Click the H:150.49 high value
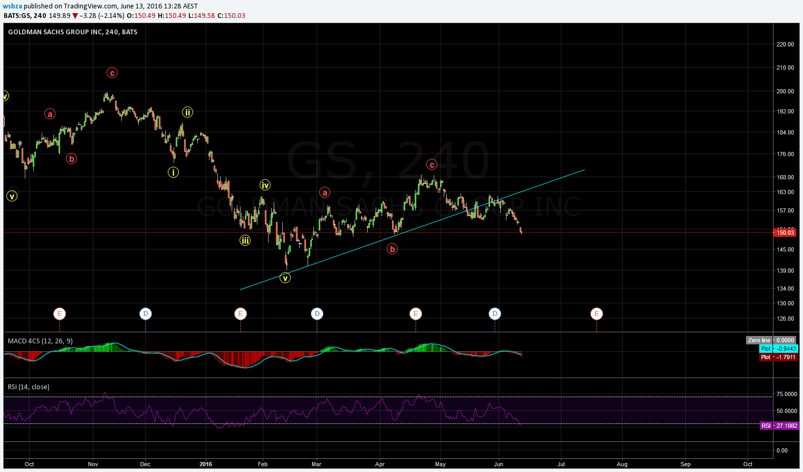803x472 pixels. (172, 16)
